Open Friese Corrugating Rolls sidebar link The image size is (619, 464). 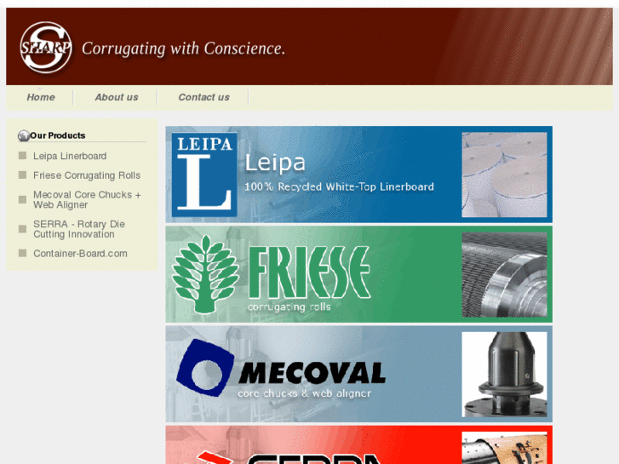87,175
